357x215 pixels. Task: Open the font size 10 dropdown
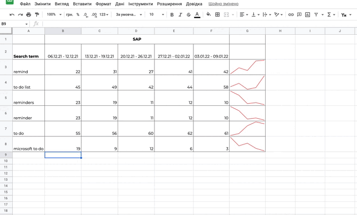click(x=157, y=14)
